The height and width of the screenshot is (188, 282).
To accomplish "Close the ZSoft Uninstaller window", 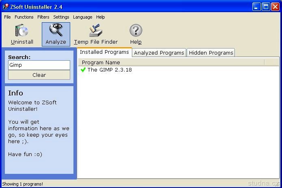I will tap(276, 7).
